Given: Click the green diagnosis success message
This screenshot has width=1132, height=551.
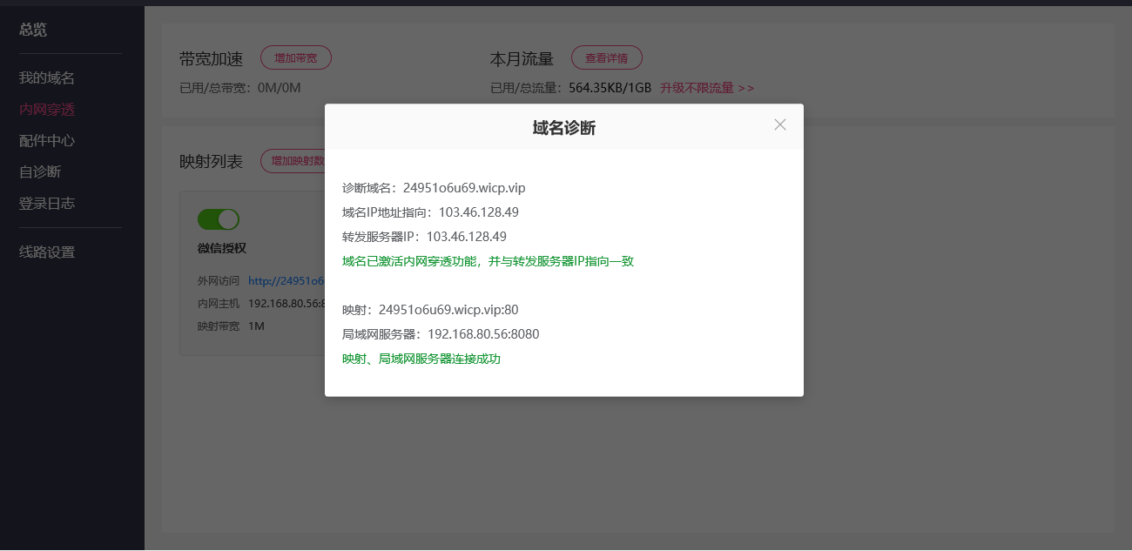Looking at the screenshot, I should (x=485, y=260).
